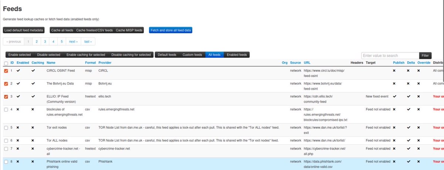The width and height of the screenshot is (444, 170).
Task: Toggle the select-all feeds header checkbox
Action: tap(6, 63)
